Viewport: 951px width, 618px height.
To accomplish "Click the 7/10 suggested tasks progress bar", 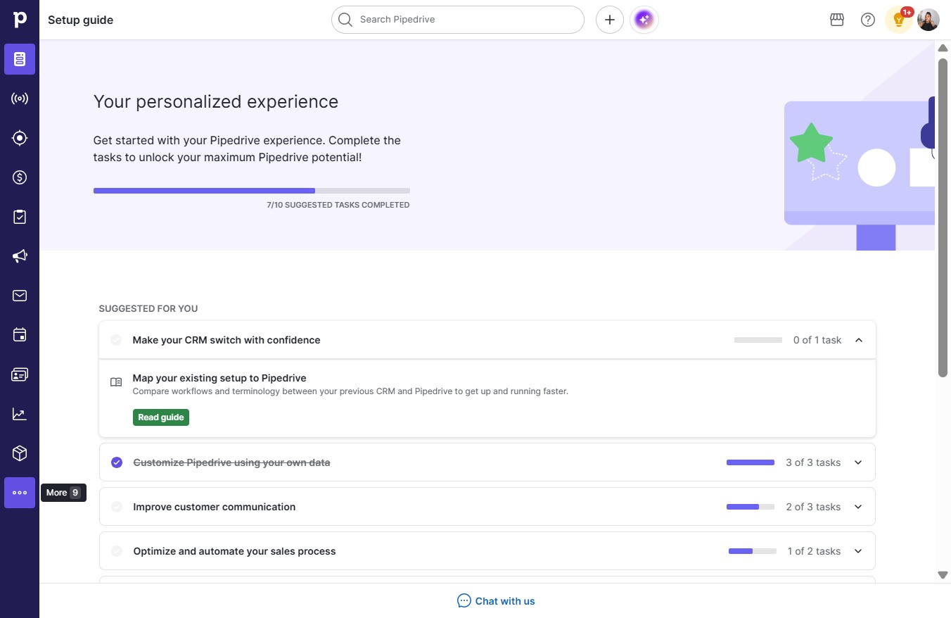I will click(252, 191).
